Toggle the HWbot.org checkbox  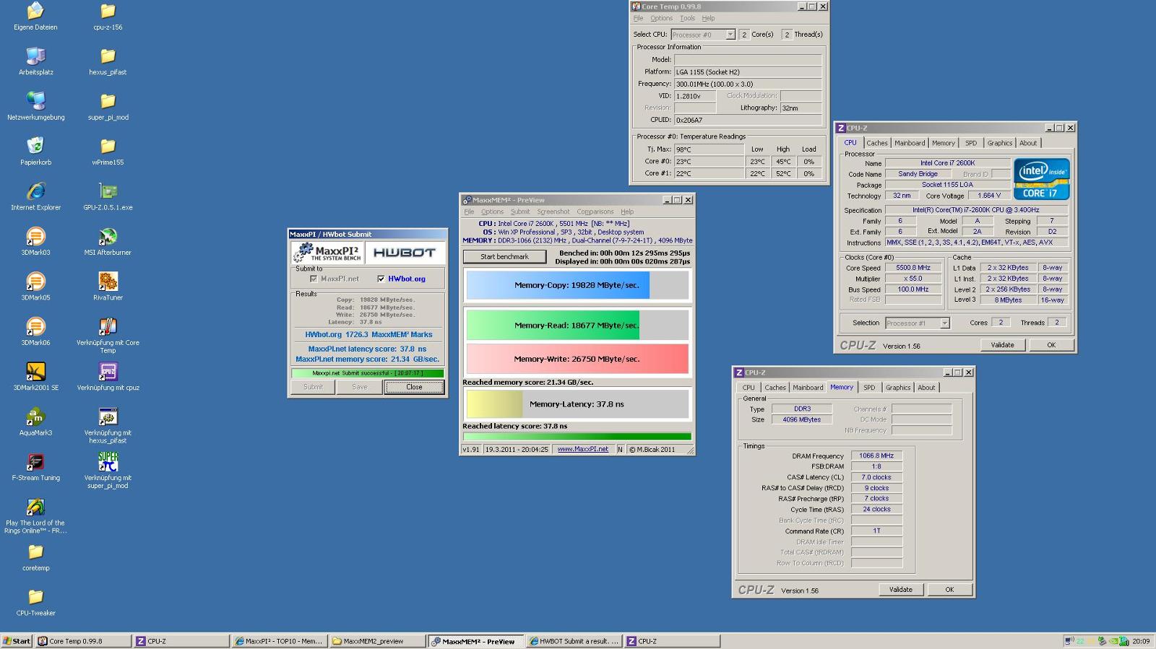[x=381, y=279]
